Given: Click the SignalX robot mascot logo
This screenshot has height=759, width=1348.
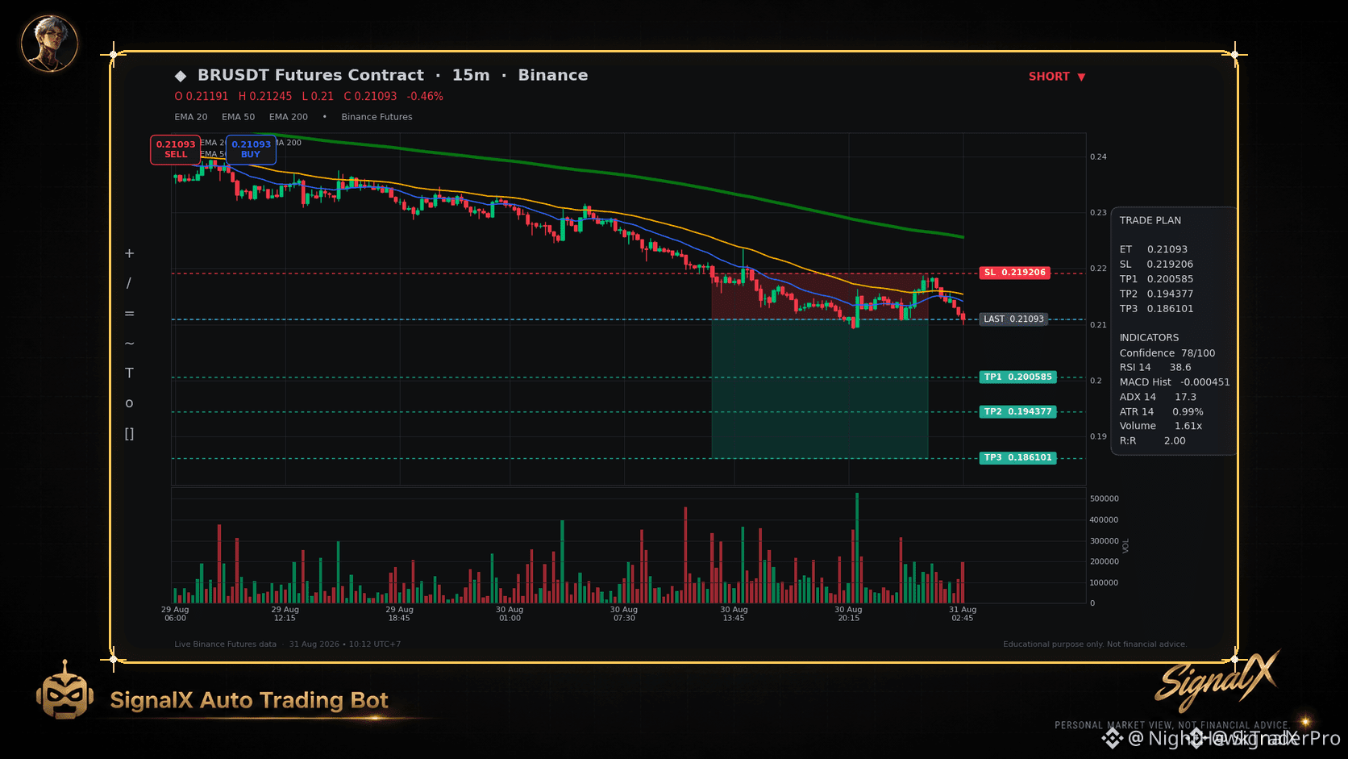Looking at the screenshot, I should [64, 690].
